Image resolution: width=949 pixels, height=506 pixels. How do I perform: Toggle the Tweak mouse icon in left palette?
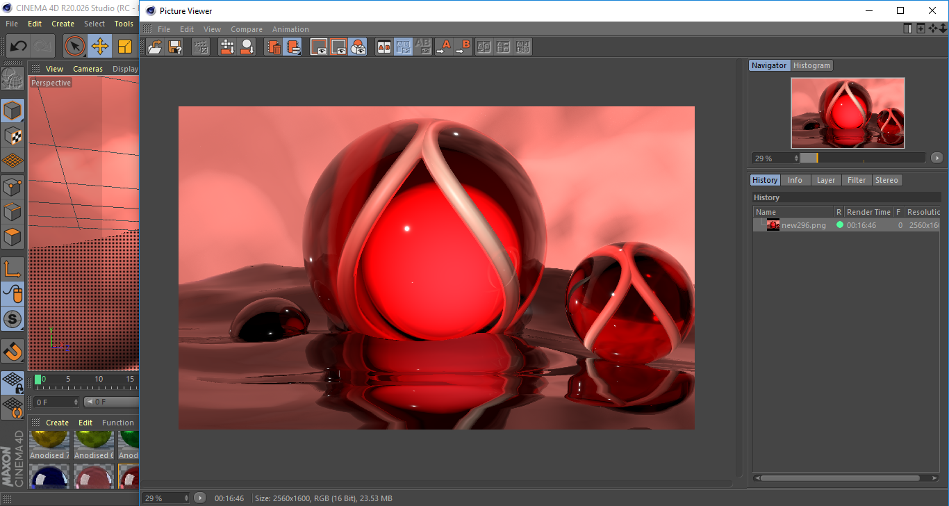point(13,294)
